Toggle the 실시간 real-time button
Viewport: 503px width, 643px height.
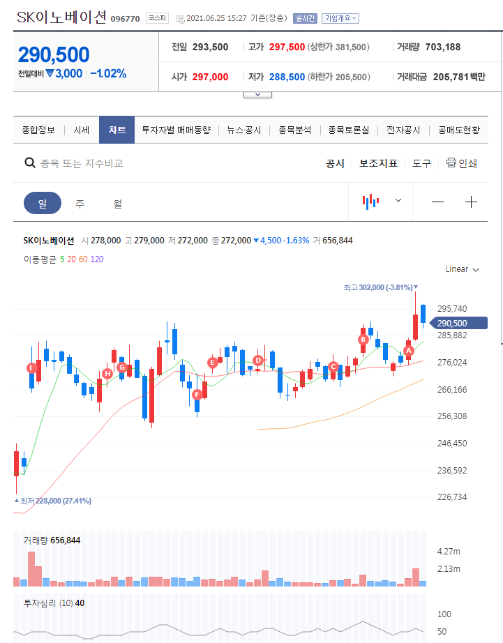point(305,18)
